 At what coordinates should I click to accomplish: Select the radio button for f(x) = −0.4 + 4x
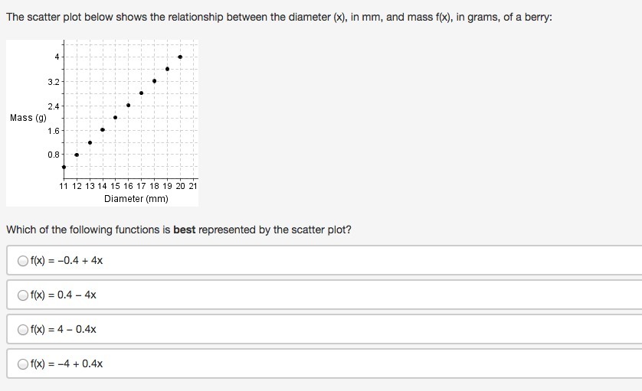23,260
